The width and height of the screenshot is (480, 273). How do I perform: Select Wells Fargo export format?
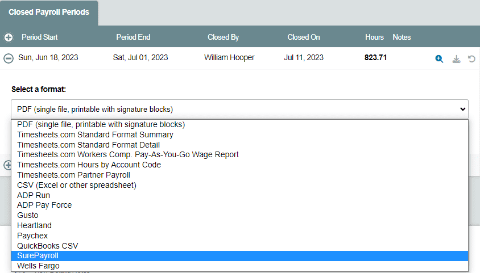[239, 266]
